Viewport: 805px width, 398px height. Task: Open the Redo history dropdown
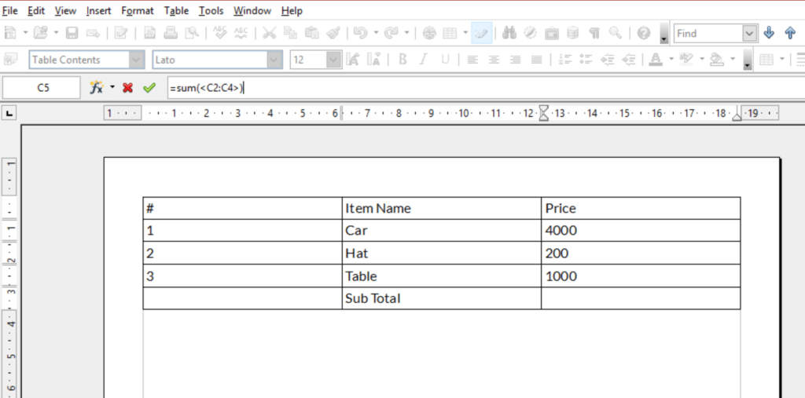tap(406, 33)
